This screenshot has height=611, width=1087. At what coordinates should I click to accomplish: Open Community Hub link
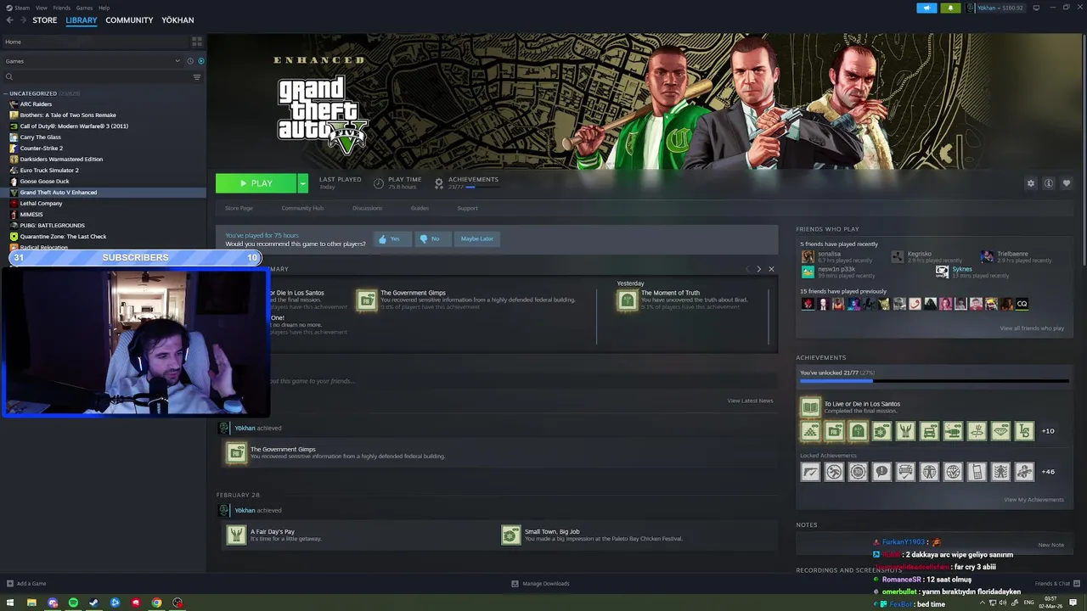(x=302, y=208)
